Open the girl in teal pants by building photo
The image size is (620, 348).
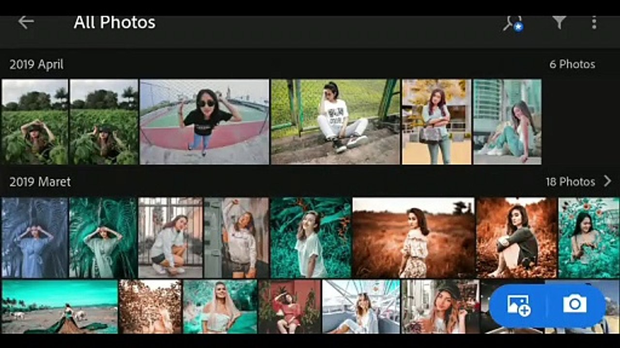tap(507, 122)
